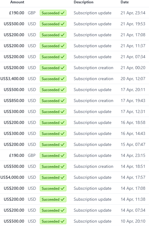Open the US$3,400.00 subscription creation row
This screenshot has height=226, width=149.
click(75, 79)
